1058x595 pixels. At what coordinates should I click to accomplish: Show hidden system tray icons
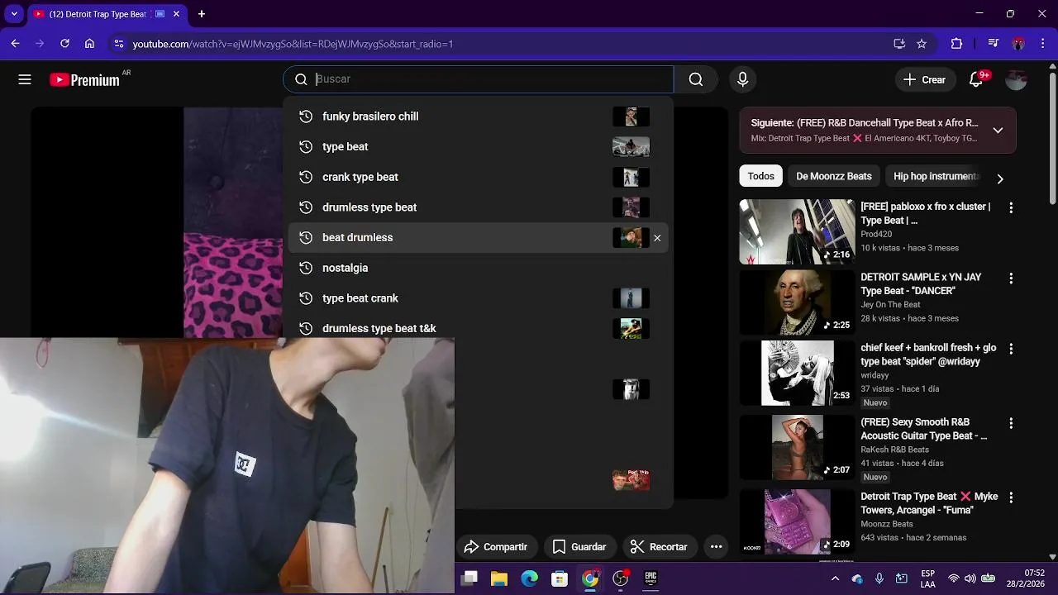point(835,578)
